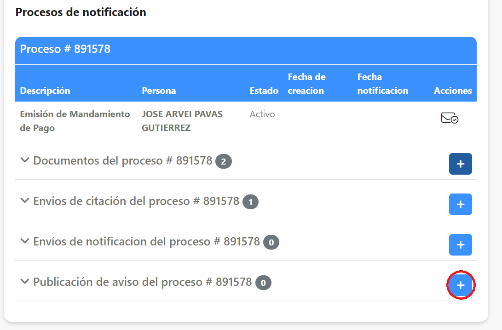Click the Persona column header
Viewport: 502px width, 330px height.
click(x=159, y=91)
